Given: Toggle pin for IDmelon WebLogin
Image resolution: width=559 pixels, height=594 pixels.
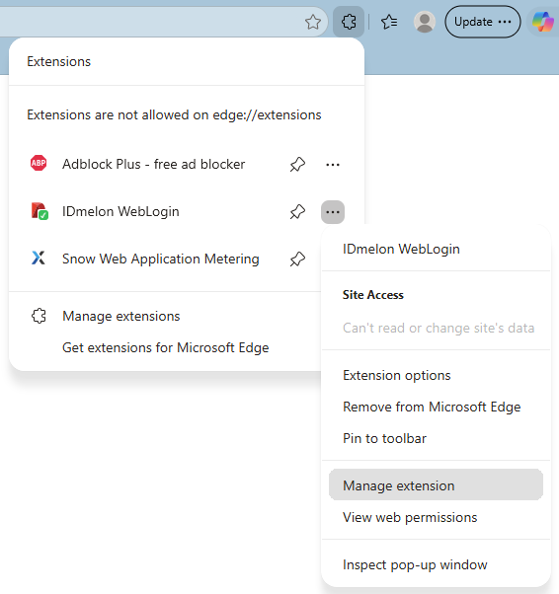Looking at the screenshot, I should (x=297, y=212).
